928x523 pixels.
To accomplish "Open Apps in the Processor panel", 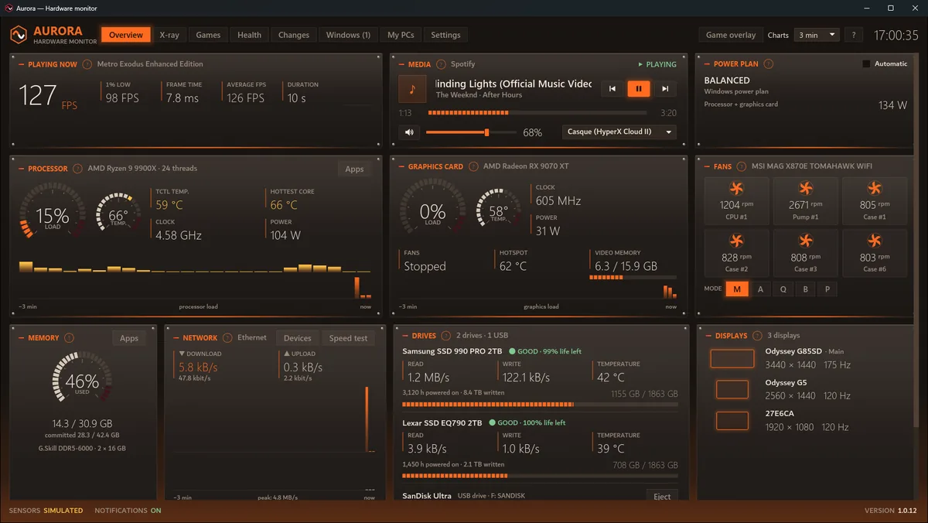I will tap(354, 169).
